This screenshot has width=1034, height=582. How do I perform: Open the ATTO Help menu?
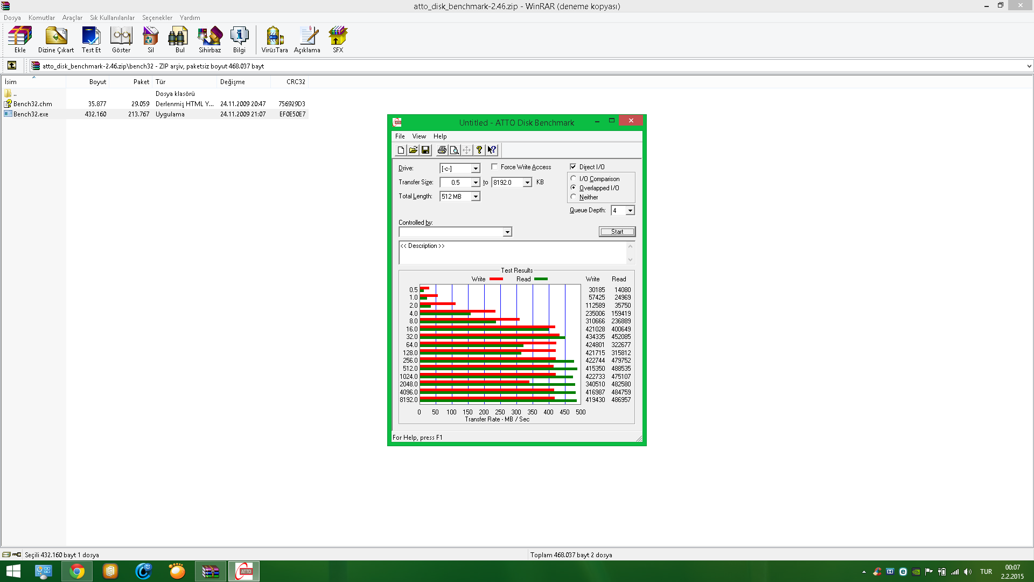click(x=440, y=136)
